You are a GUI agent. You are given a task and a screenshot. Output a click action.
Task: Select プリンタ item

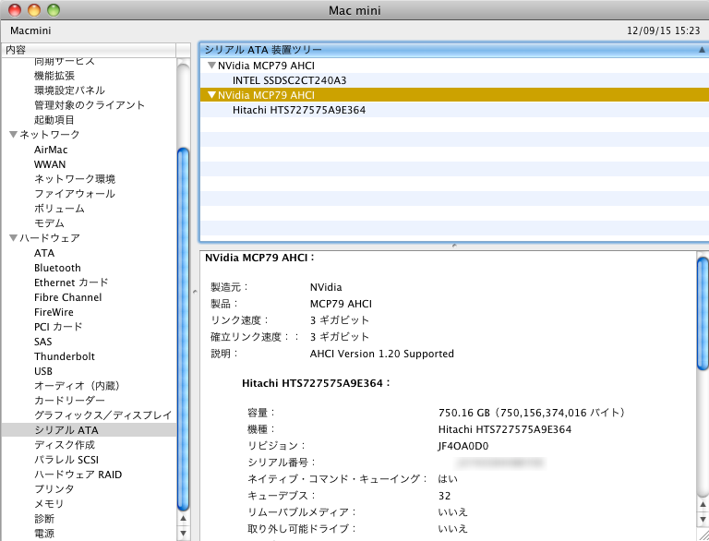coord(54,489)
